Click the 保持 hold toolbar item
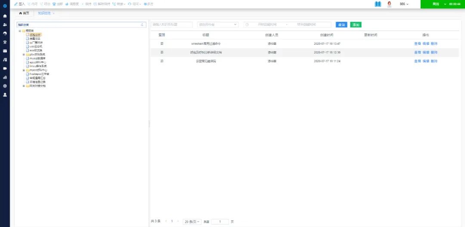This screenshot has width=465, height=227. coord(86,4)
